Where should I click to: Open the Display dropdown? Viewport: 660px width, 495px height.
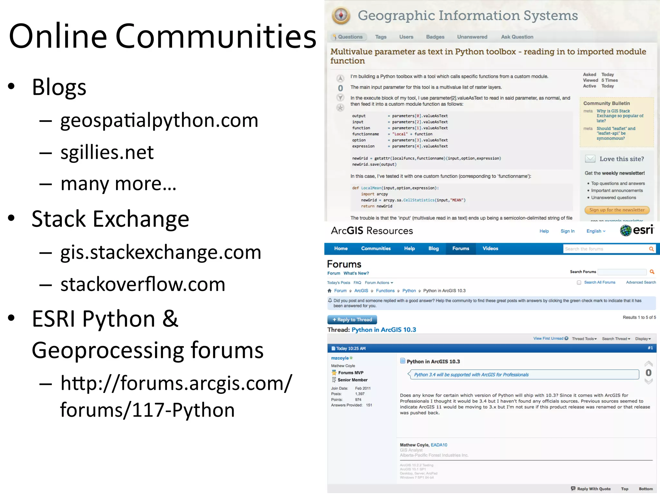tap(643, 339)
